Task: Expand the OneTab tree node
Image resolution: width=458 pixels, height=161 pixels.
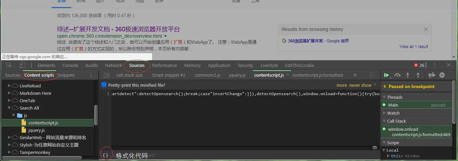Action: (x=9, y=100)
